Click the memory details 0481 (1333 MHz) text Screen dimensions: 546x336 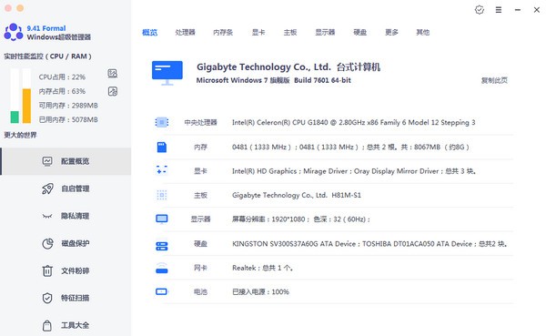[x=350, y=148]
